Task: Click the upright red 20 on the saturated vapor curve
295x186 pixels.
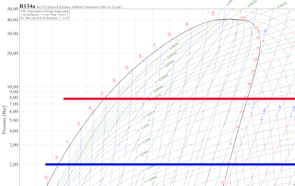Action: point(241,112)
